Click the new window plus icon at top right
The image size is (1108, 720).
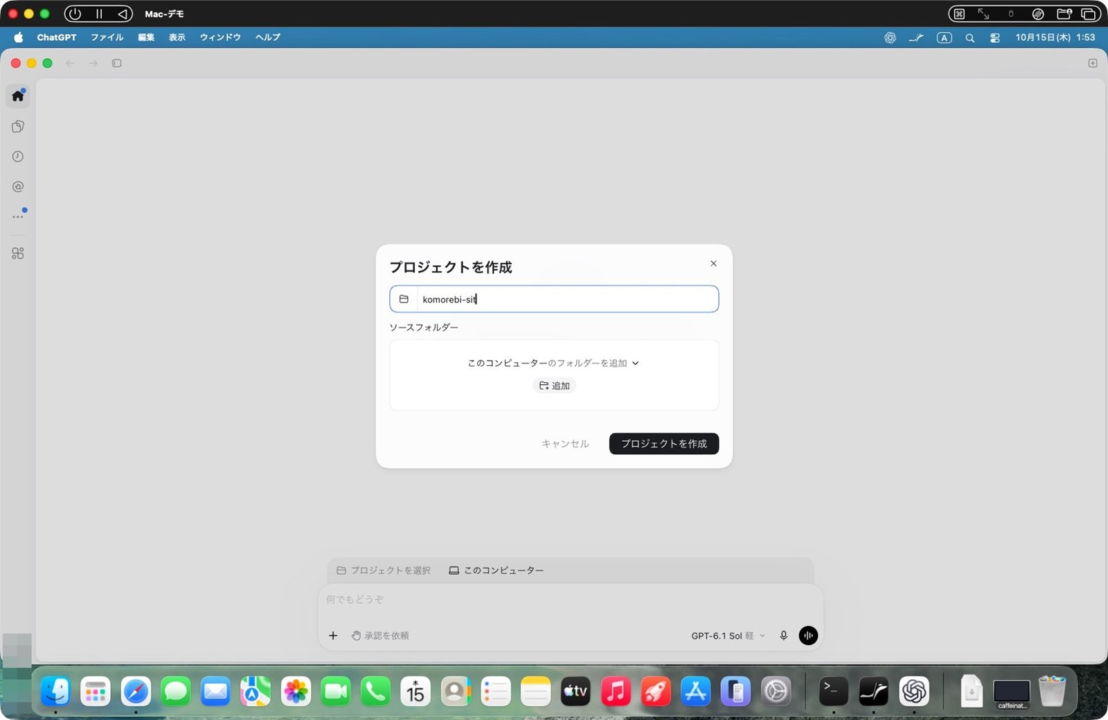pos(1093,63)
